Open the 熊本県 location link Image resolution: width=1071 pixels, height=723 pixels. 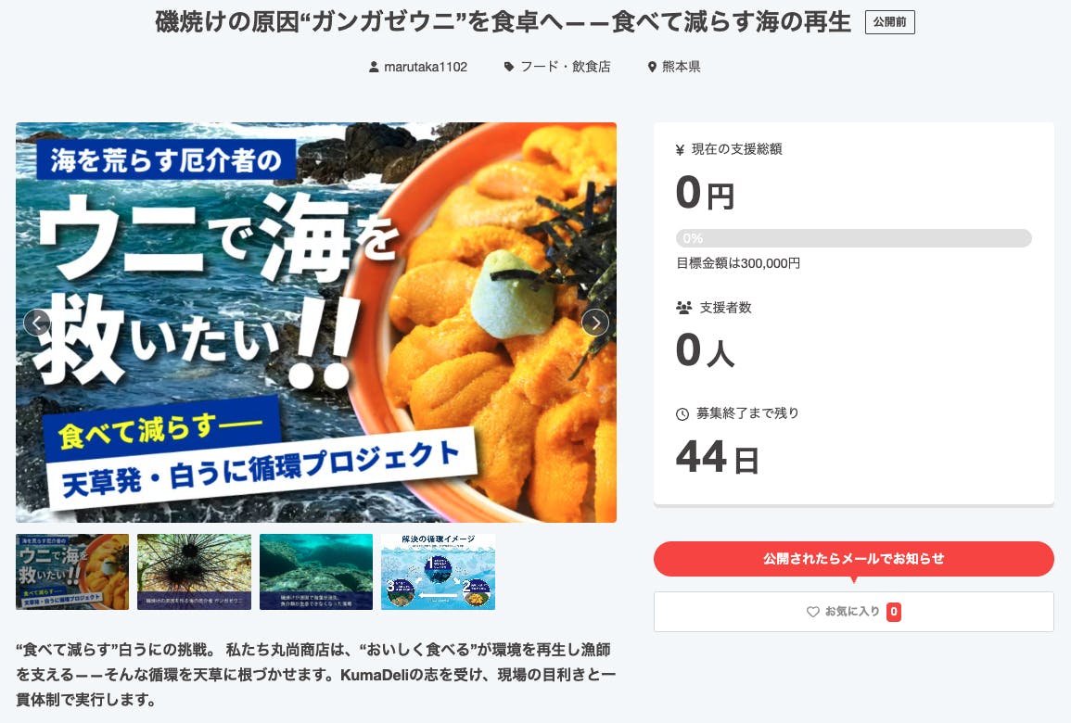point(681,67)
